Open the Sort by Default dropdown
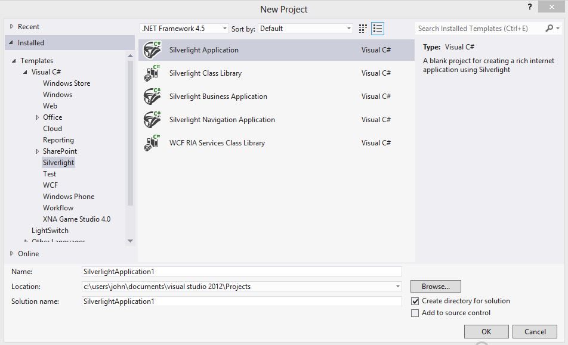 click(x=305, y=28)
